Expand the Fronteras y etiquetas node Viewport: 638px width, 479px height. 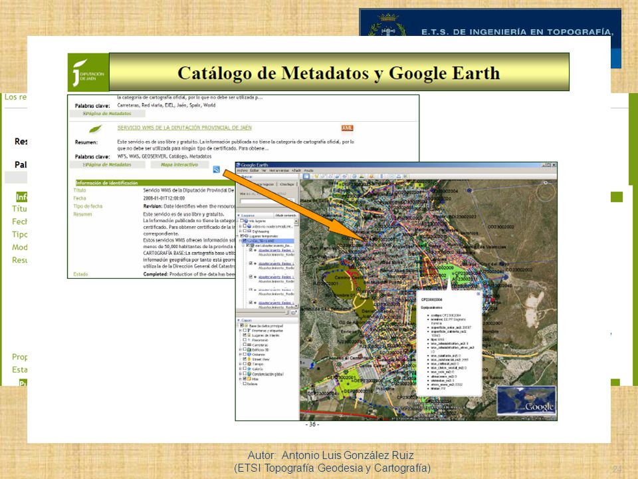(x=240, y=331)
